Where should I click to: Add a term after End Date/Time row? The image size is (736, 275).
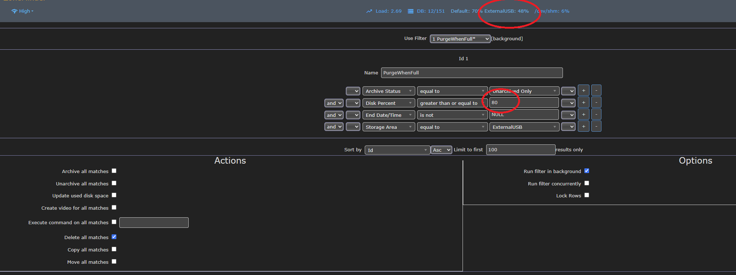[x=583, y=114]
